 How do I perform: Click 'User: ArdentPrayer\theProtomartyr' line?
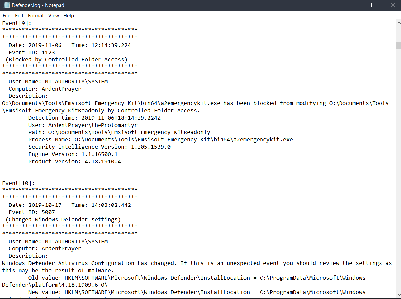pyautogui.click(x=83, y=125)
